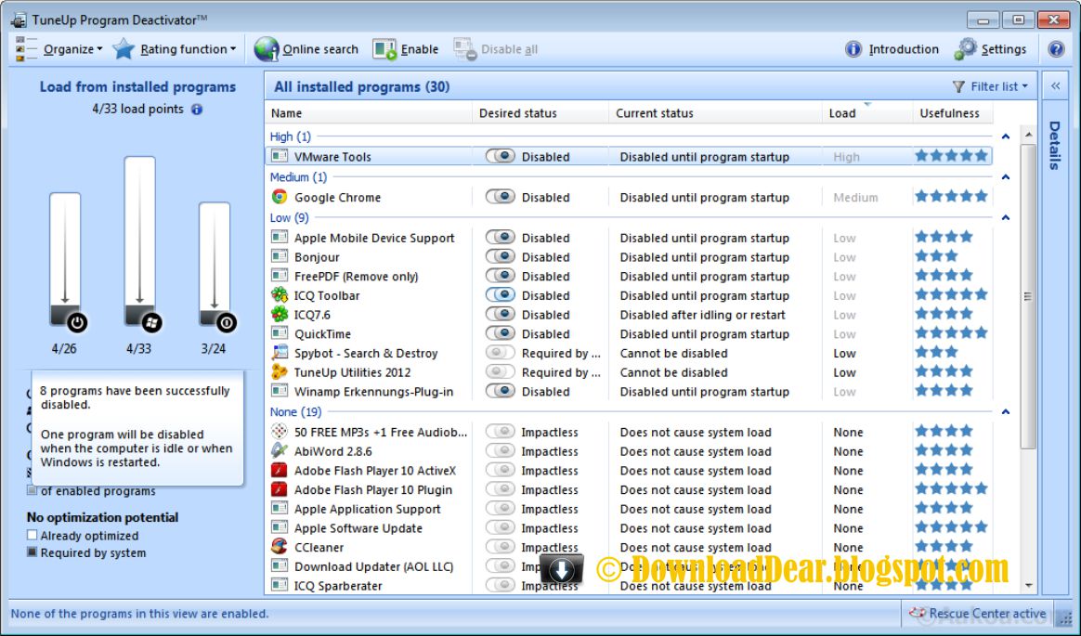The height and width of the screenshot is (636, 1081).
Task: Expand the Details side panel chevron
Action: point(1056,86)
